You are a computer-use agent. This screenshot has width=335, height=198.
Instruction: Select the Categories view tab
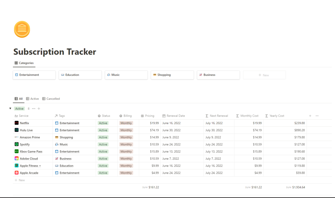pos(24,63)
